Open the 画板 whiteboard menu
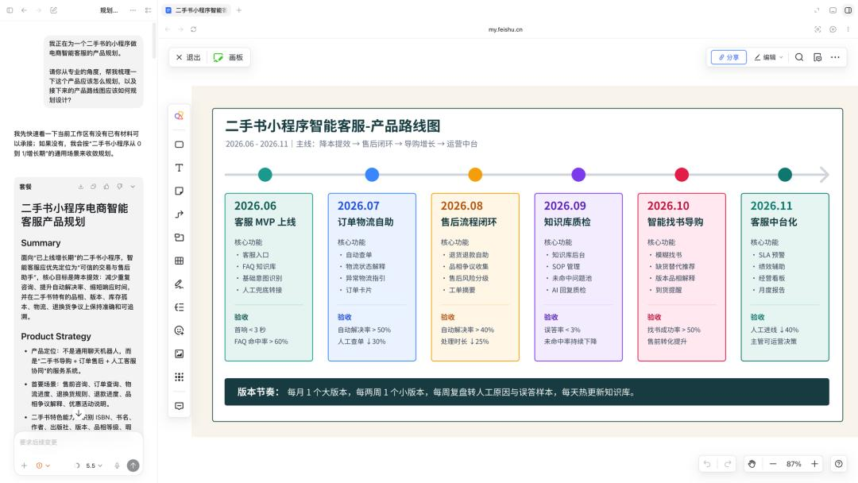 pos(228,57)
